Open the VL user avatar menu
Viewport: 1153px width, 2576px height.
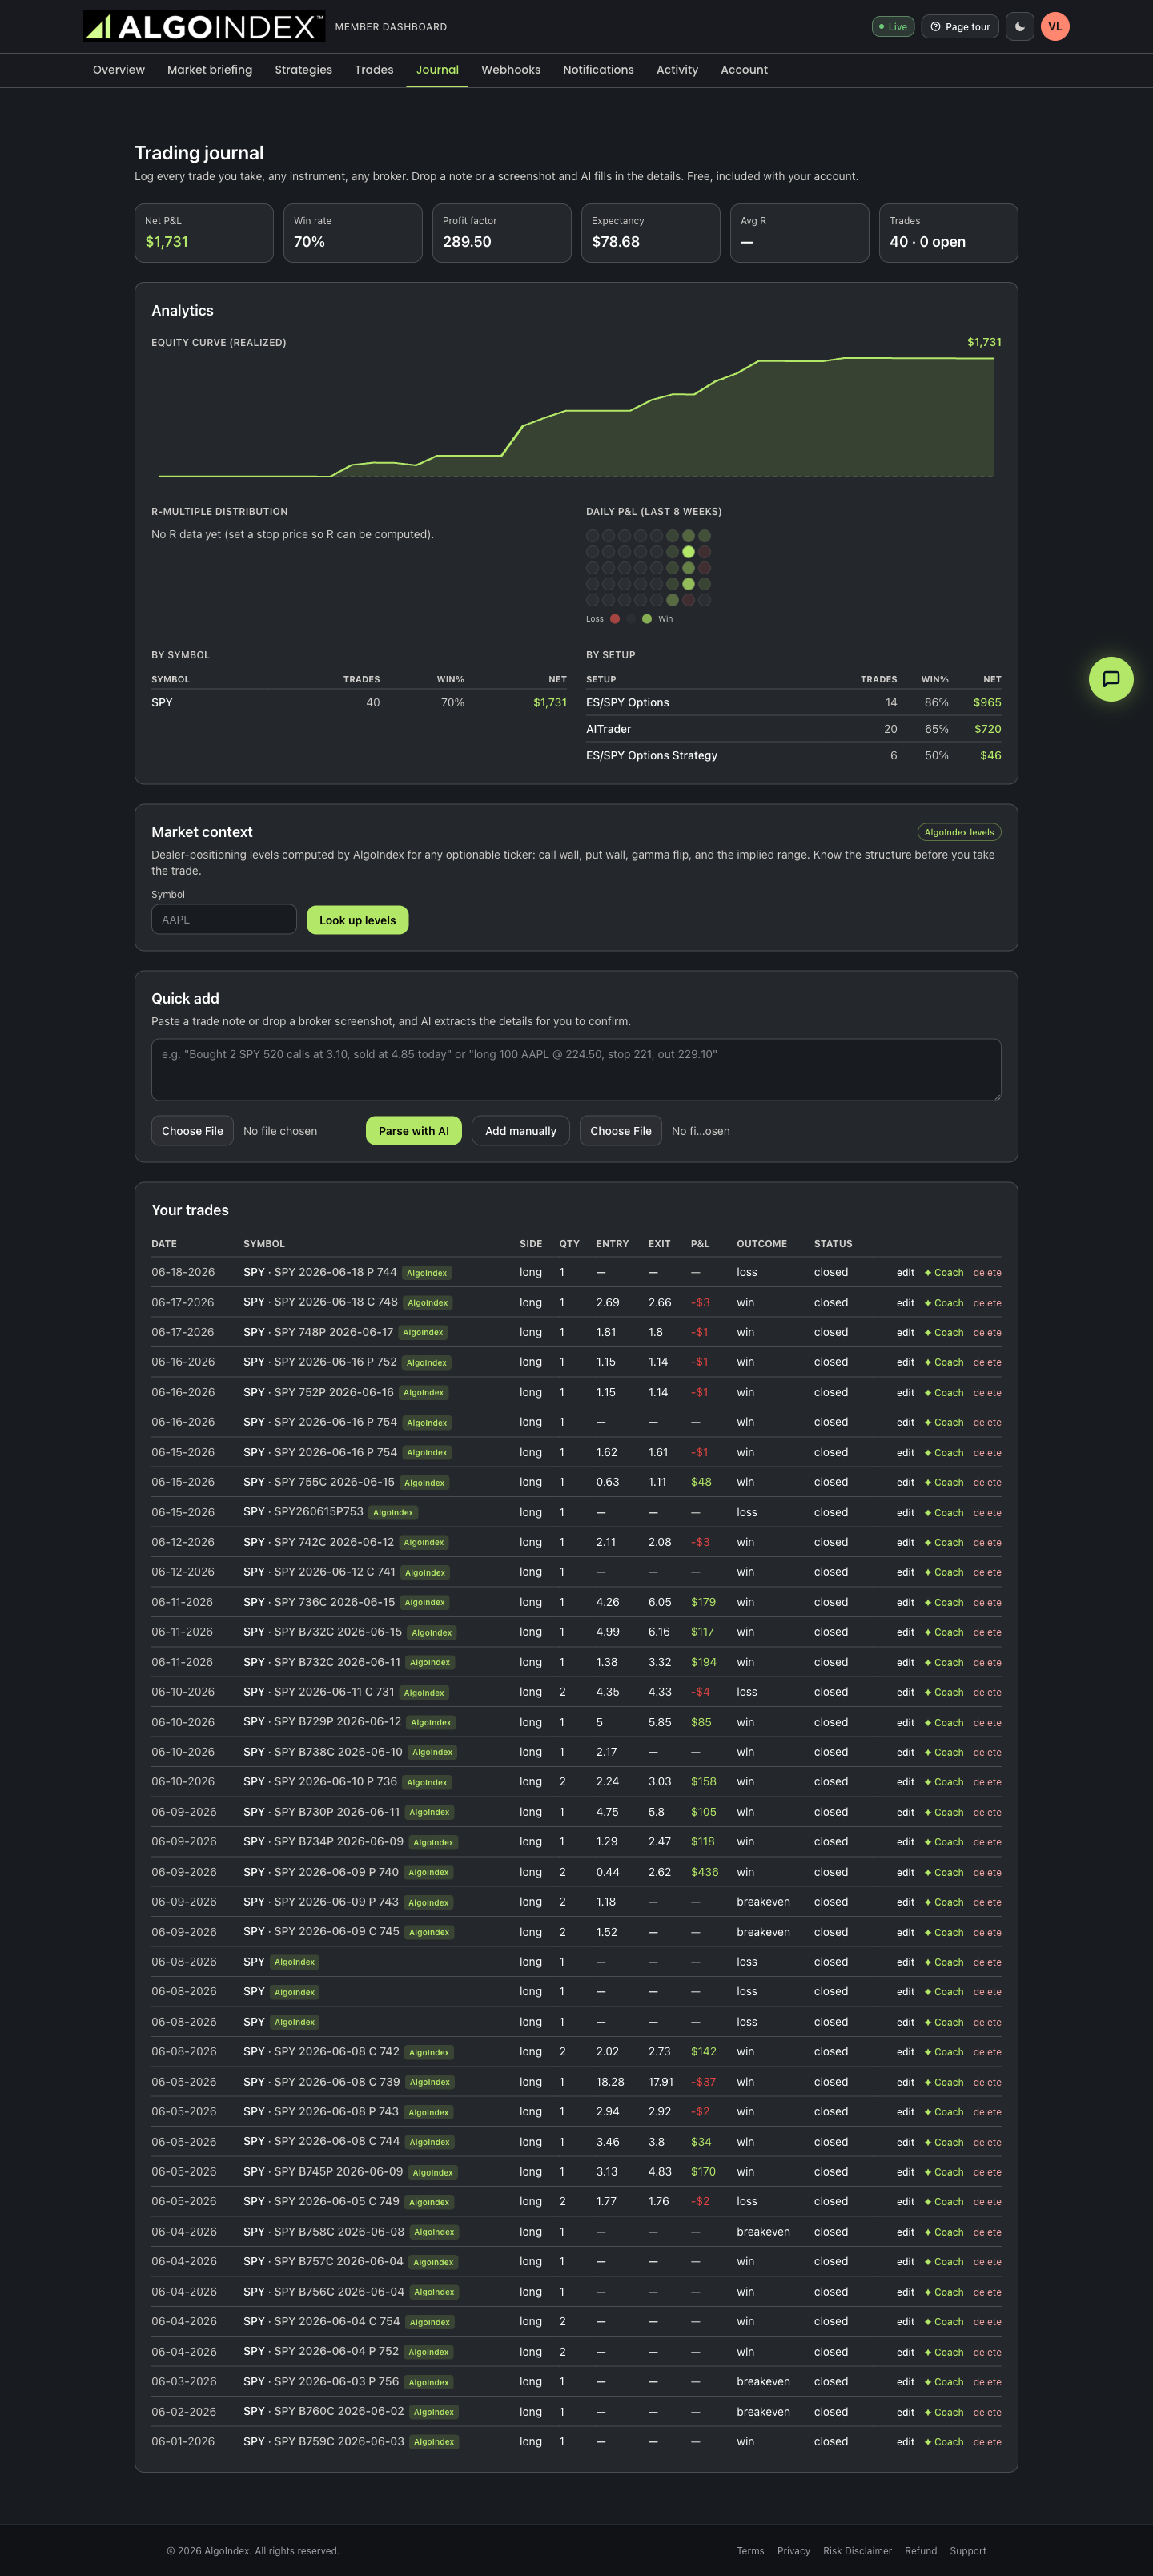pyautogui.click(x=1055, y=27)
